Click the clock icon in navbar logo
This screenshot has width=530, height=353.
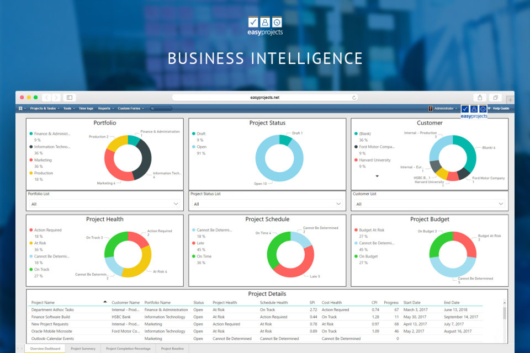tap(483, 109)
